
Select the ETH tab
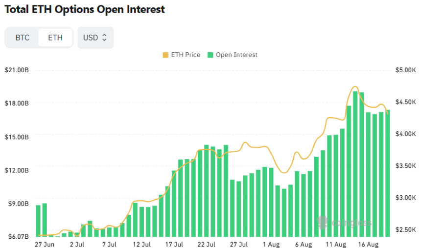[x=55, y=38]
